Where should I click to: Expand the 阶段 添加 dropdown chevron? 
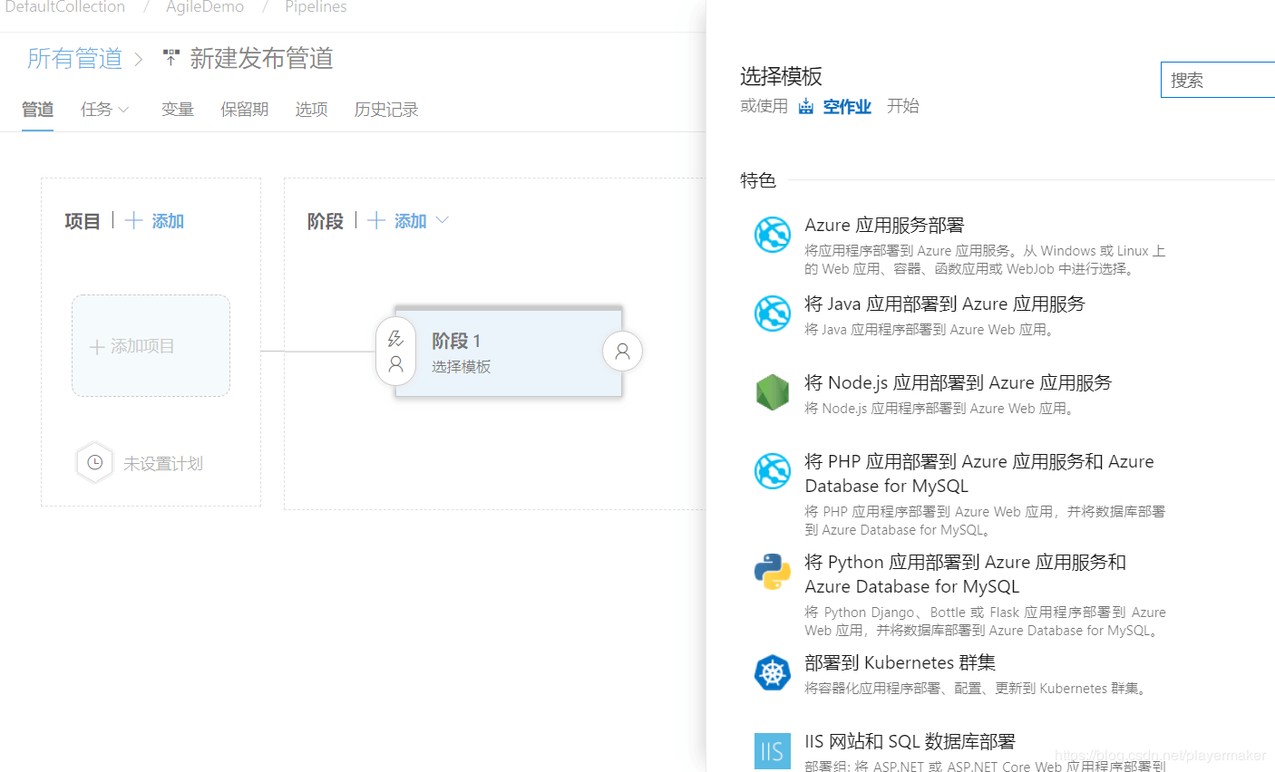(x=443, y=220)
